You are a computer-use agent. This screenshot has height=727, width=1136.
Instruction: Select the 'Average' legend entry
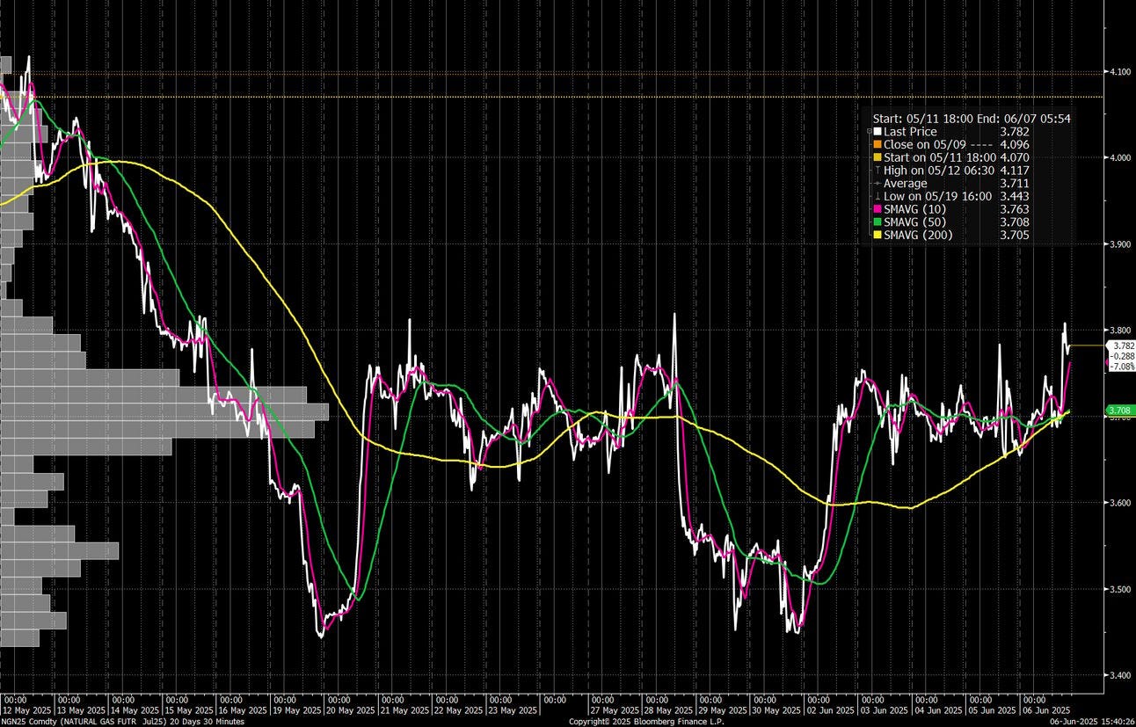pyautogui.click(x=906, y=183)
